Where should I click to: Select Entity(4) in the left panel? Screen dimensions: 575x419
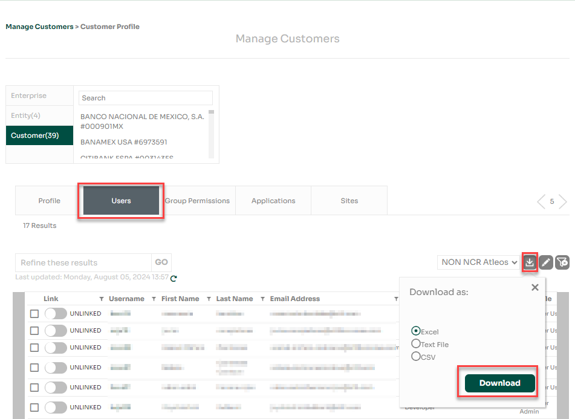pyautogui.click(x=25, y=115)
